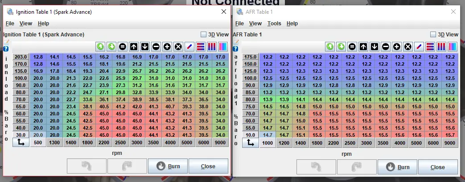Click green down-arrow icon in AFR Table toolbar
The image size is (465, 182).
point(341,47)
